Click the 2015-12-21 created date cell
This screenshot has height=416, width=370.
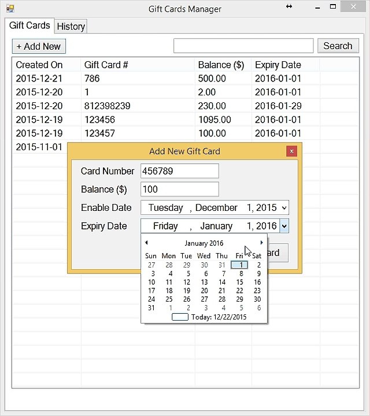click(39, 79)
